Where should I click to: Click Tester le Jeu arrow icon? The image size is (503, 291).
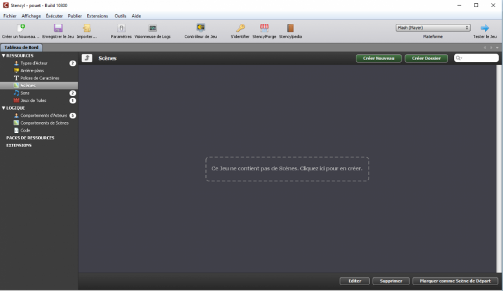[485, 28]
